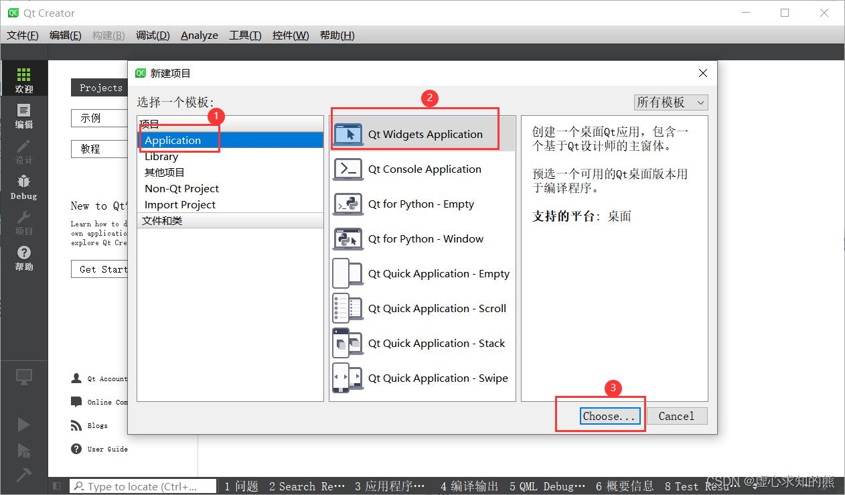Select 其他项目 in category list
Screen dimensions: 845x495
tap(230, 172)
